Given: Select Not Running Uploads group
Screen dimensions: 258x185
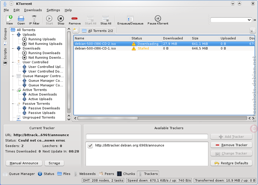Looking at the screenshot, I should click(45, 44).
